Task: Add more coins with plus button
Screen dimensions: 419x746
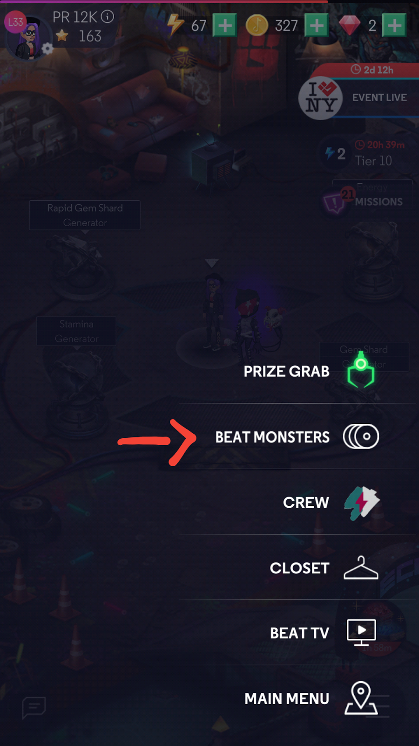Action: [x=317, y=25]
